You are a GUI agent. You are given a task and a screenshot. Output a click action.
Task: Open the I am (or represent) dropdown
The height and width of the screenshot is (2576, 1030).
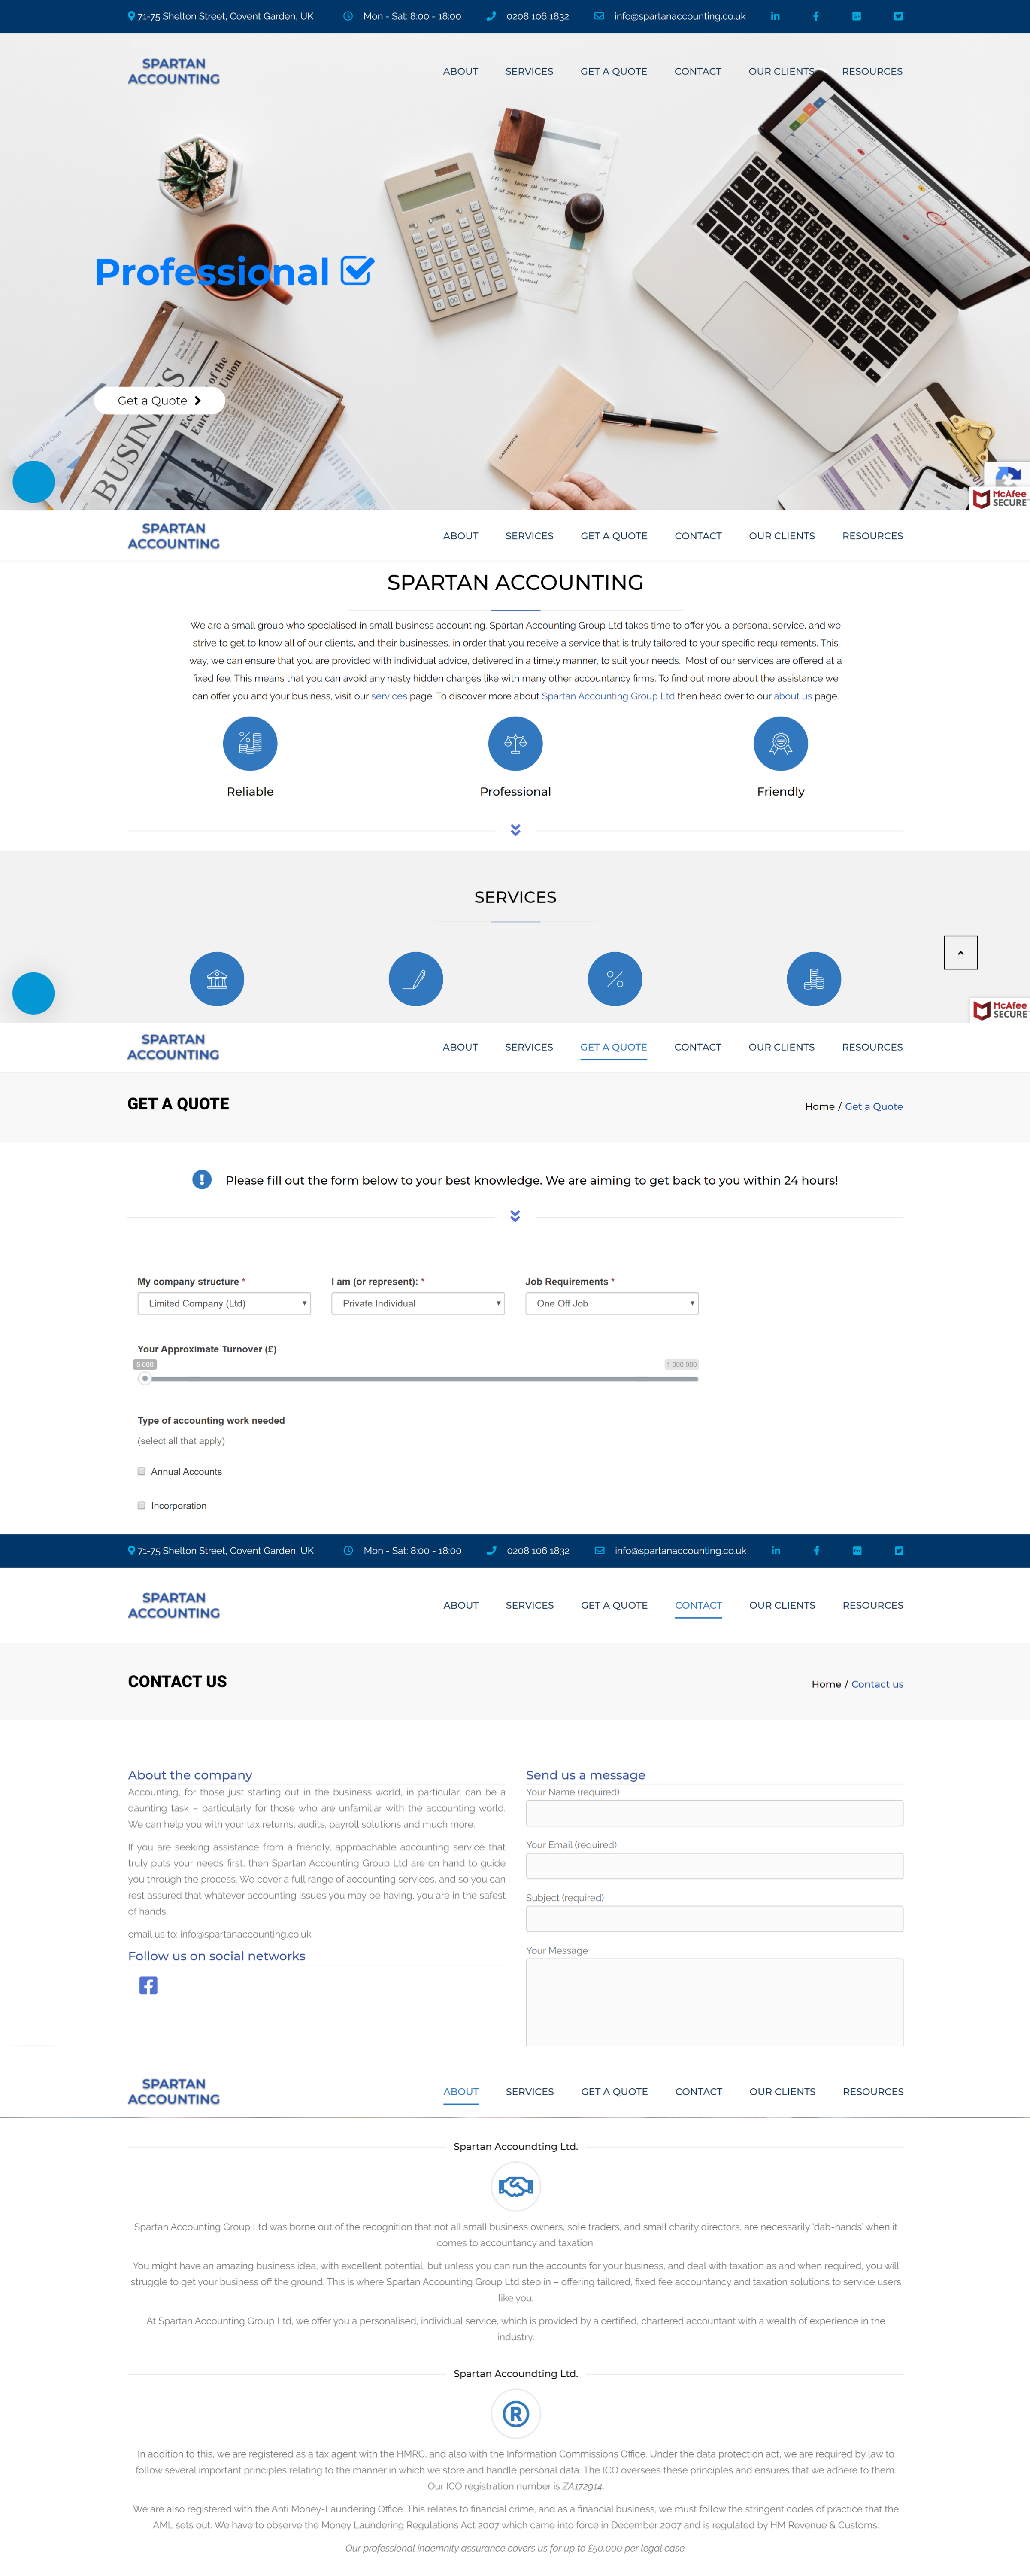click(x=418, y=1304)
